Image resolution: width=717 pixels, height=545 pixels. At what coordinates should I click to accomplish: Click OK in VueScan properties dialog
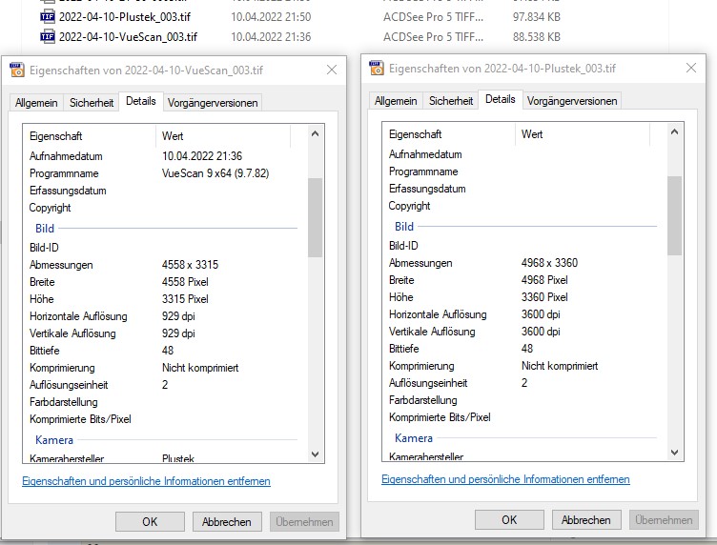tap(150, 522)
